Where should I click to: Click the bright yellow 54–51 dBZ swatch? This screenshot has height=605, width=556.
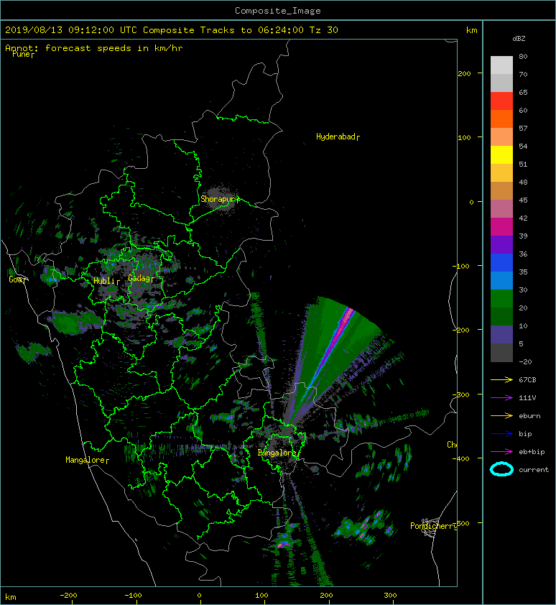click(501, 154)
